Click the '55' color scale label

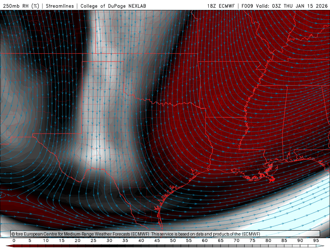(x=189, y=241)
